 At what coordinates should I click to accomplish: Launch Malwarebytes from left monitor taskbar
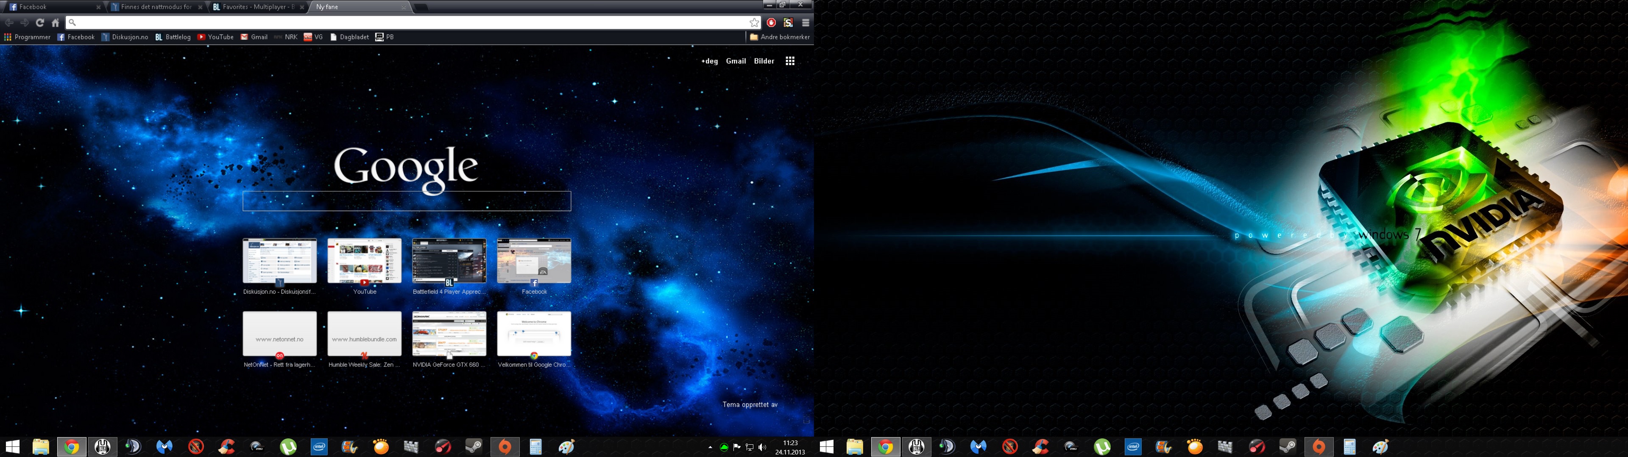(164, 447)
